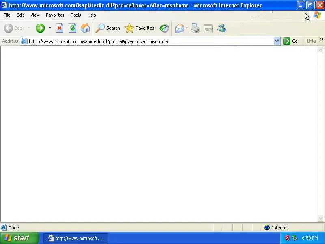The height and width of the screenshot is (244, 325).
Task: Open the Tools menu
Action: [x=76, y=15]
